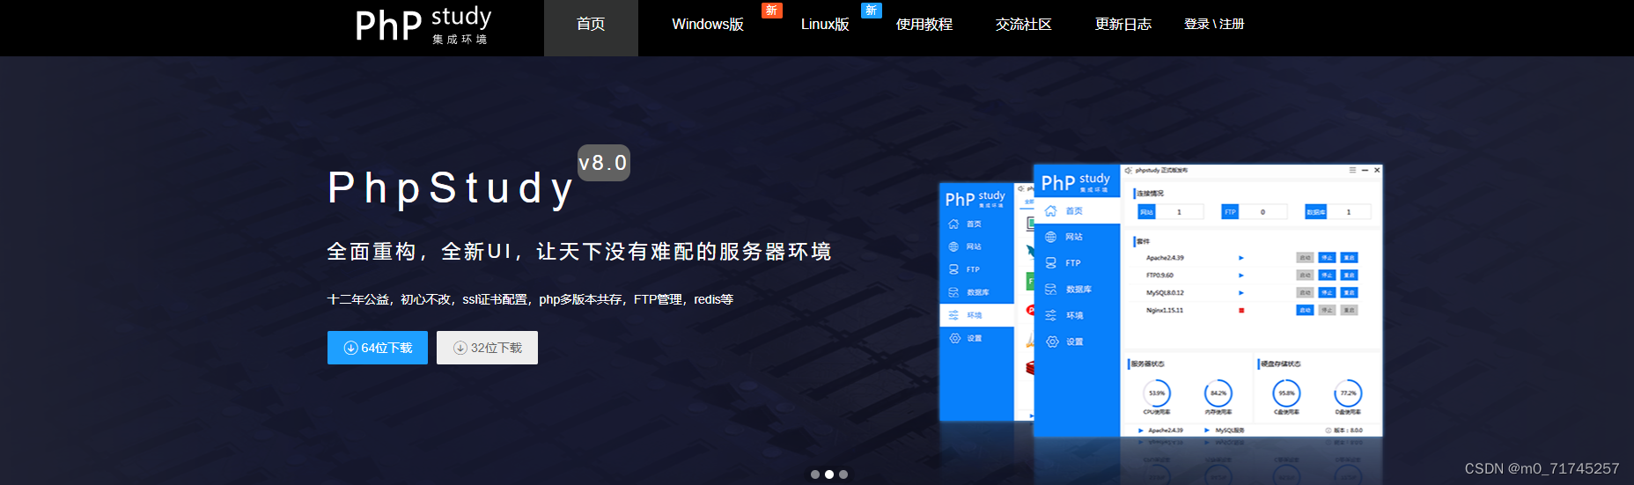Go to the Linux版 page
Image resolution: width=1634 pixels, height=485 pixels.
pyautogui.click(x=825, y=25)
